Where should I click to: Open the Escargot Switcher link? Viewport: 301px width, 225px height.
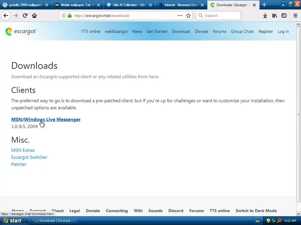click(x=29, y=157)
